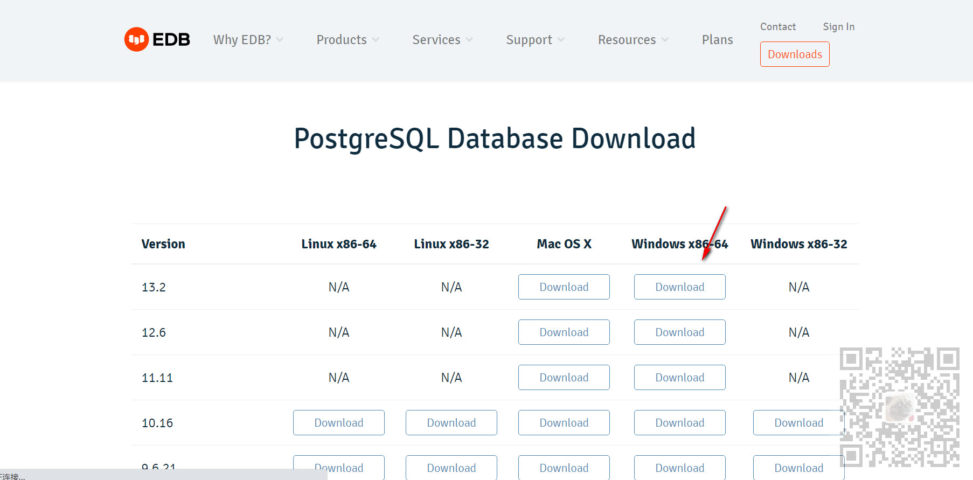Download version 12.6 for Mac OS X
This screenshot has height=480, width=973.
pos(564,332)
